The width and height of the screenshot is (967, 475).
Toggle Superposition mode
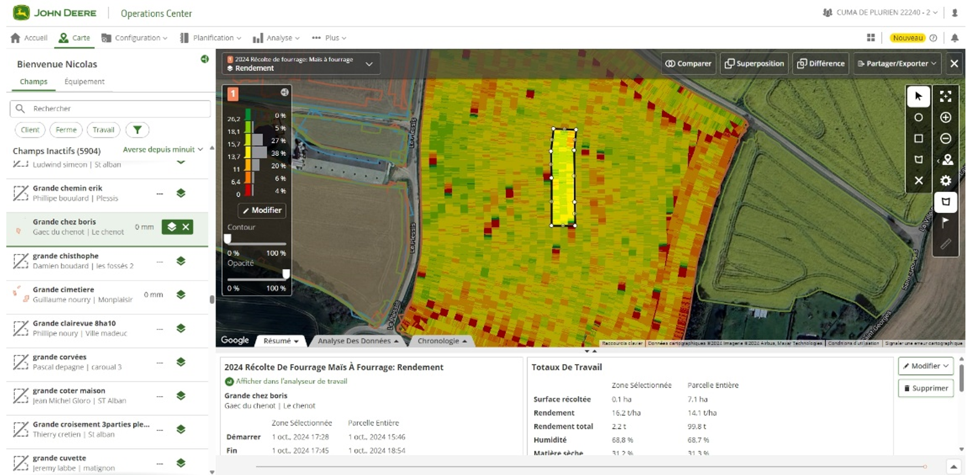[x=754, y=64]
